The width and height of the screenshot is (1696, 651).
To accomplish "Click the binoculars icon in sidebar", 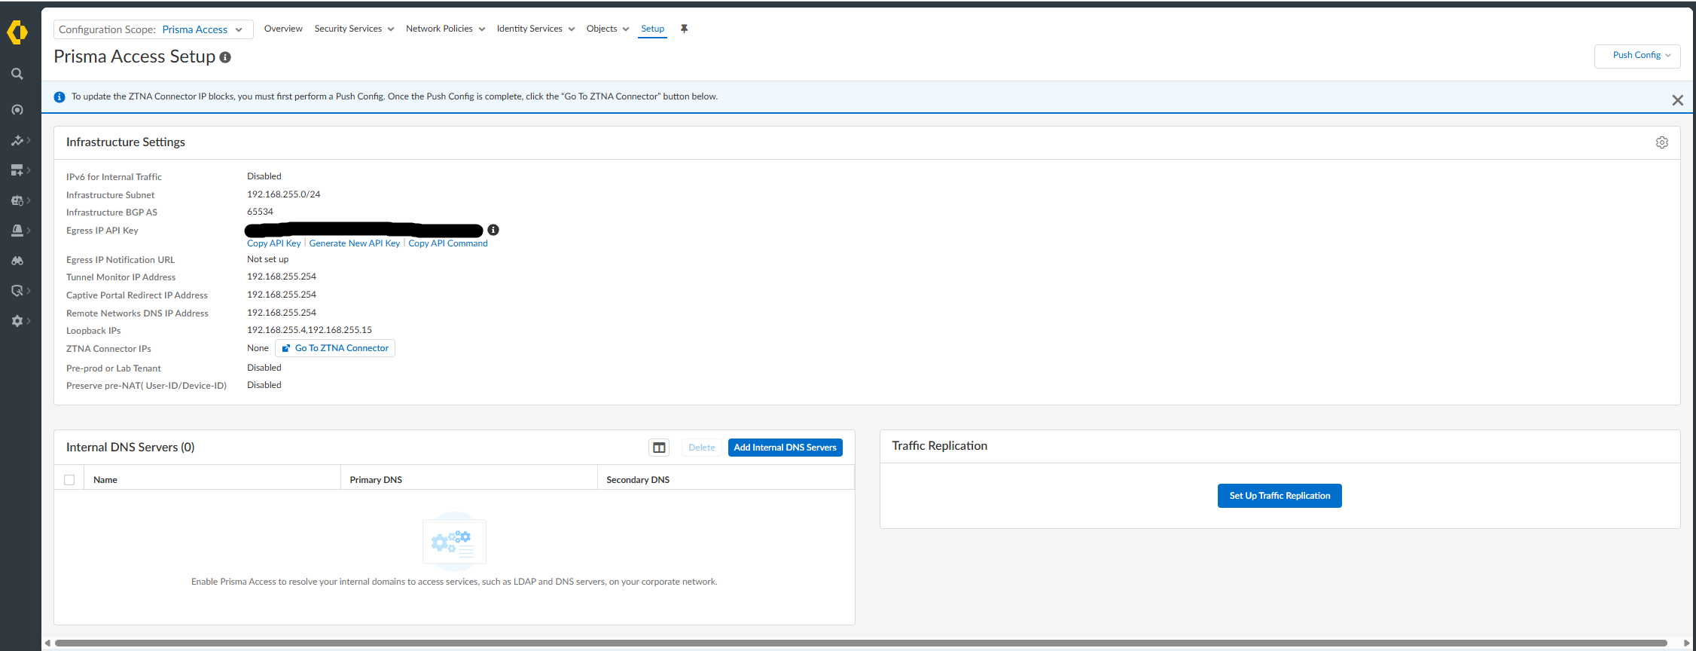I will [x=17, y=261].
